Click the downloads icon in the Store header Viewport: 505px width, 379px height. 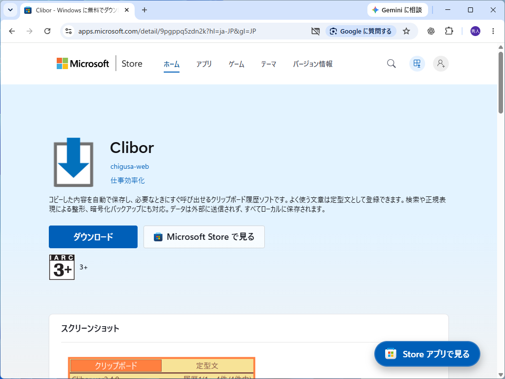click(417, 64)
